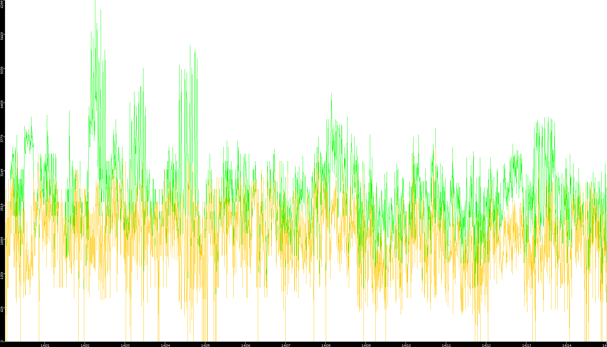The image size is (607, 347).
Task: Select the 5669 y-axis label
Action: coord(2,36)
